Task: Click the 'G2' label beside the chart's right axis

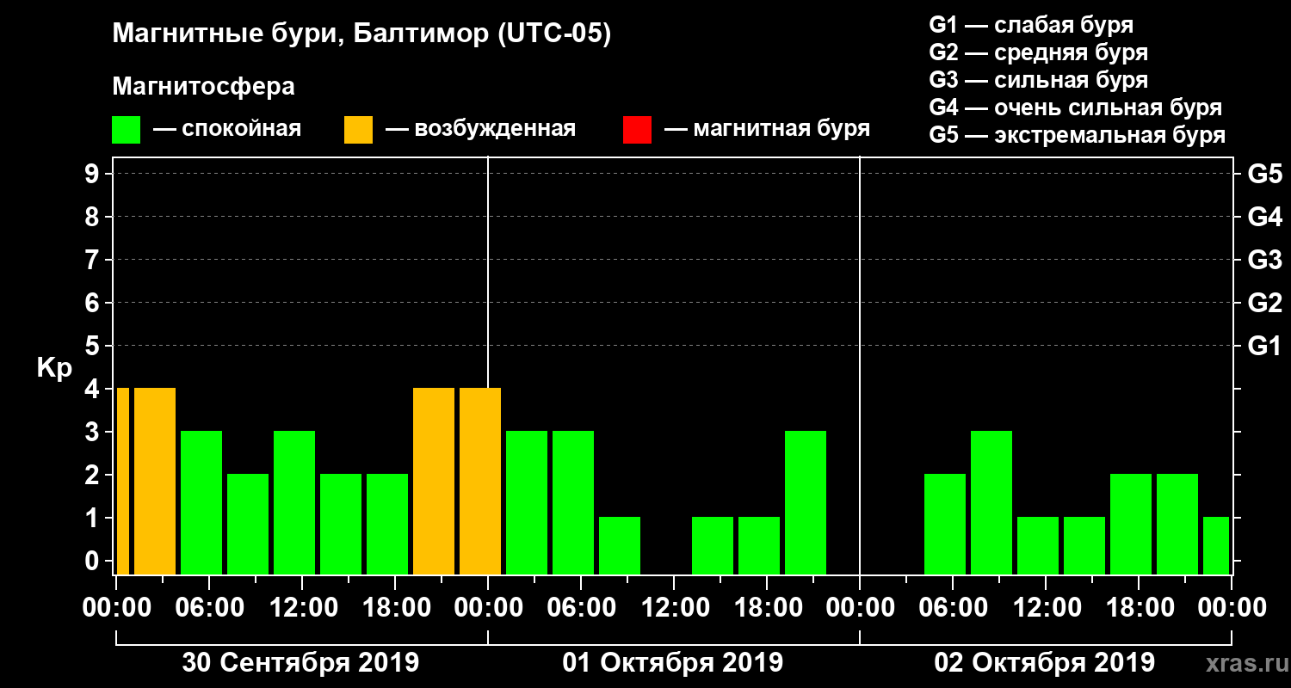Action: [1264, 303]
